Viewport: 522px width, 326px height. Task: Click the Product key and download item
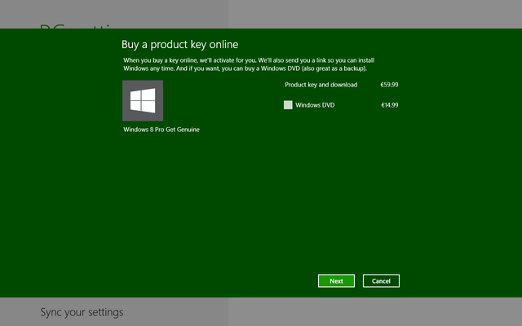click(x=321, y=85)
